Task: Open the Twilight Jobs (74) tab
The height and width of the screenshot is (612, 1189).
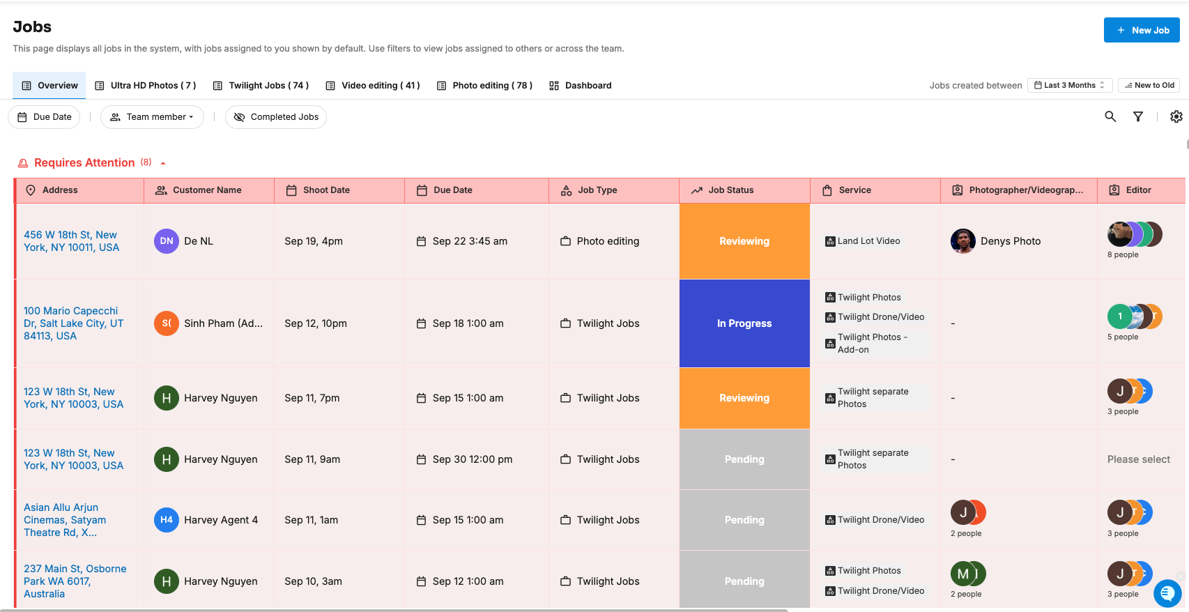Action: 261,86
